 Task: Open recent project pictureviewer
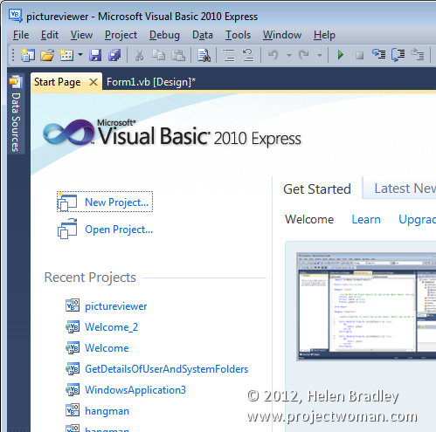[x=116, y=306]
